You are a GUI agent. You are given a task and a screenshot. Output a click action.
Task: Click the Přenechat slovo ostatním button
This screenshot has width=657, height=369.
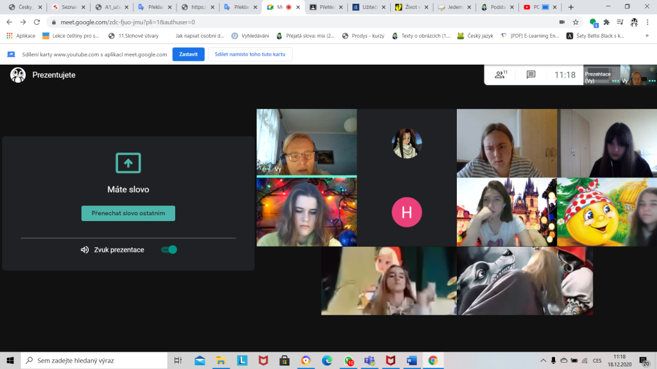(x=128, y=213)
